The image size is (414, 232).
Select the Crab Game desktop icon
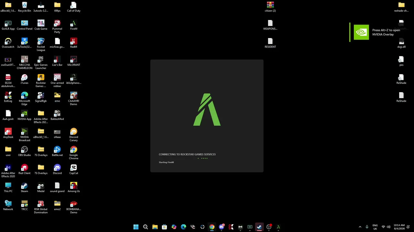[x=41, y=25]
